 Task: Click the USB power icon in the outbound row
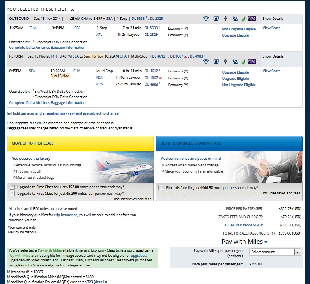pos(225,18)
